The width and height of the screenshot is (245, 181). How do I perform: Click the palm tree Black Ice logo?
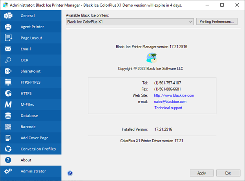pyautogui.click(x=152, y=58)
